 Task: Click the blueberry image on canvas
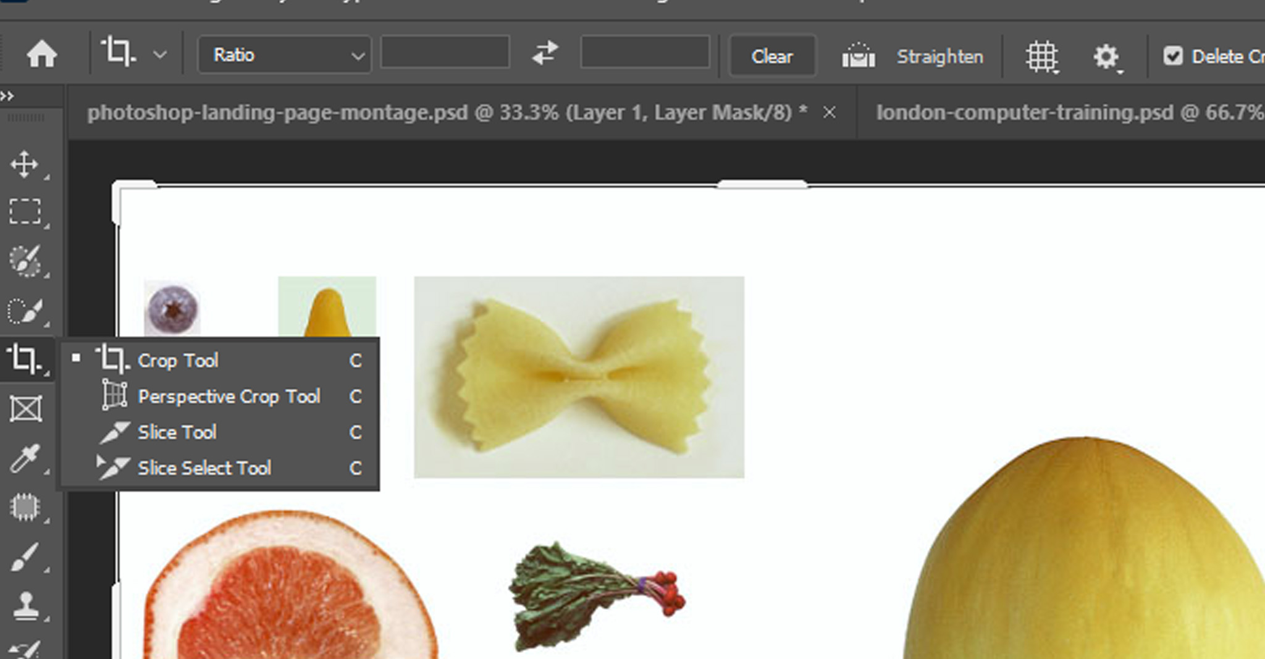[x=172, y=308]
